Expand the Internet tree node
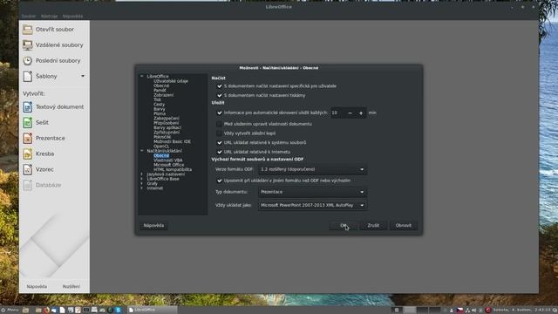The width and height of the screenshot is (558, 314). pos(142,188)
